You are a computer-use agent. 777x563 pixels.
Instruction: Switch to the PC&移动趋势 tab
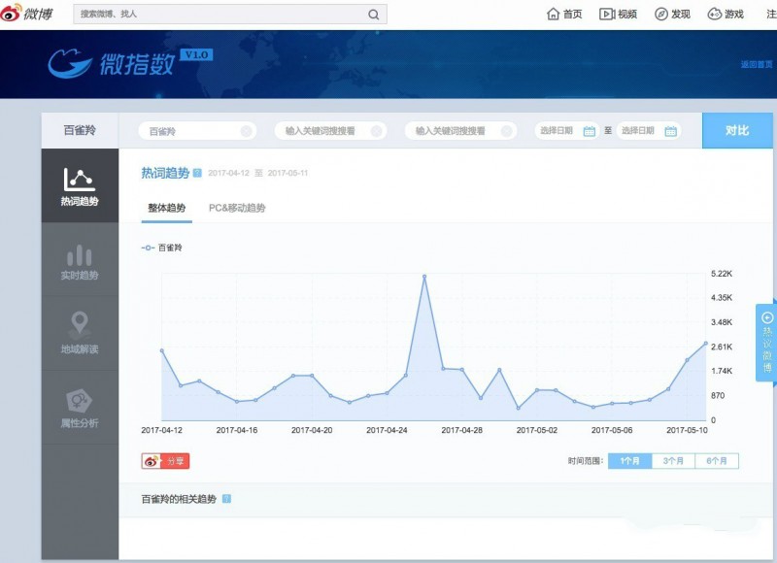(237, 208)
